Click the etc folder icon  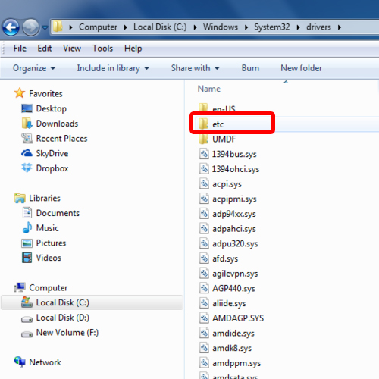(x=203, y=124)
